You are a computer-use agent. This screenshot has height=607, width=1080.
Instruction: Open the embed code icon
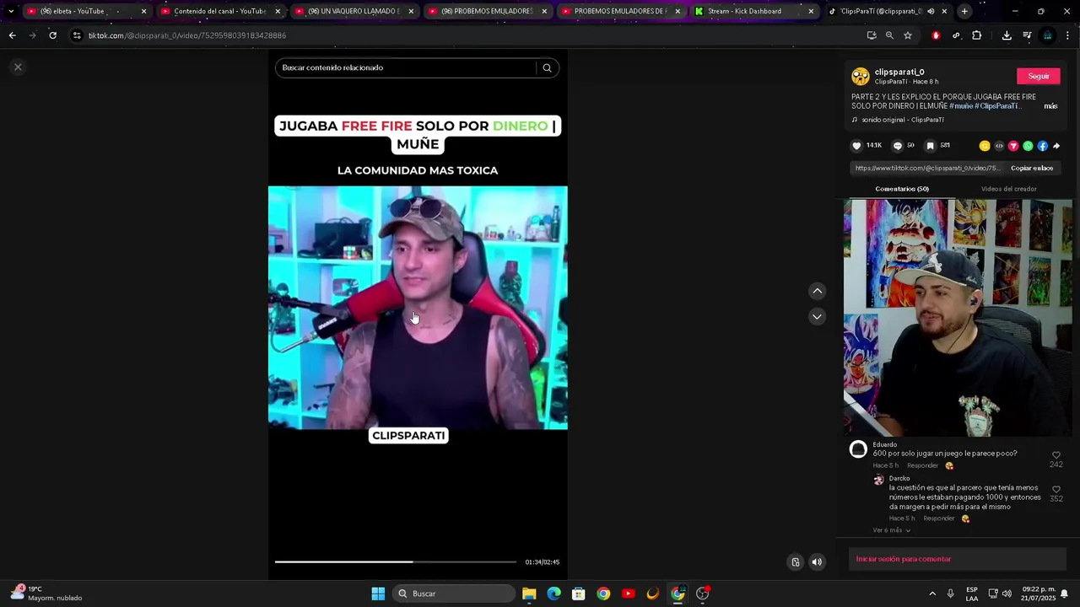pos(999,146)
